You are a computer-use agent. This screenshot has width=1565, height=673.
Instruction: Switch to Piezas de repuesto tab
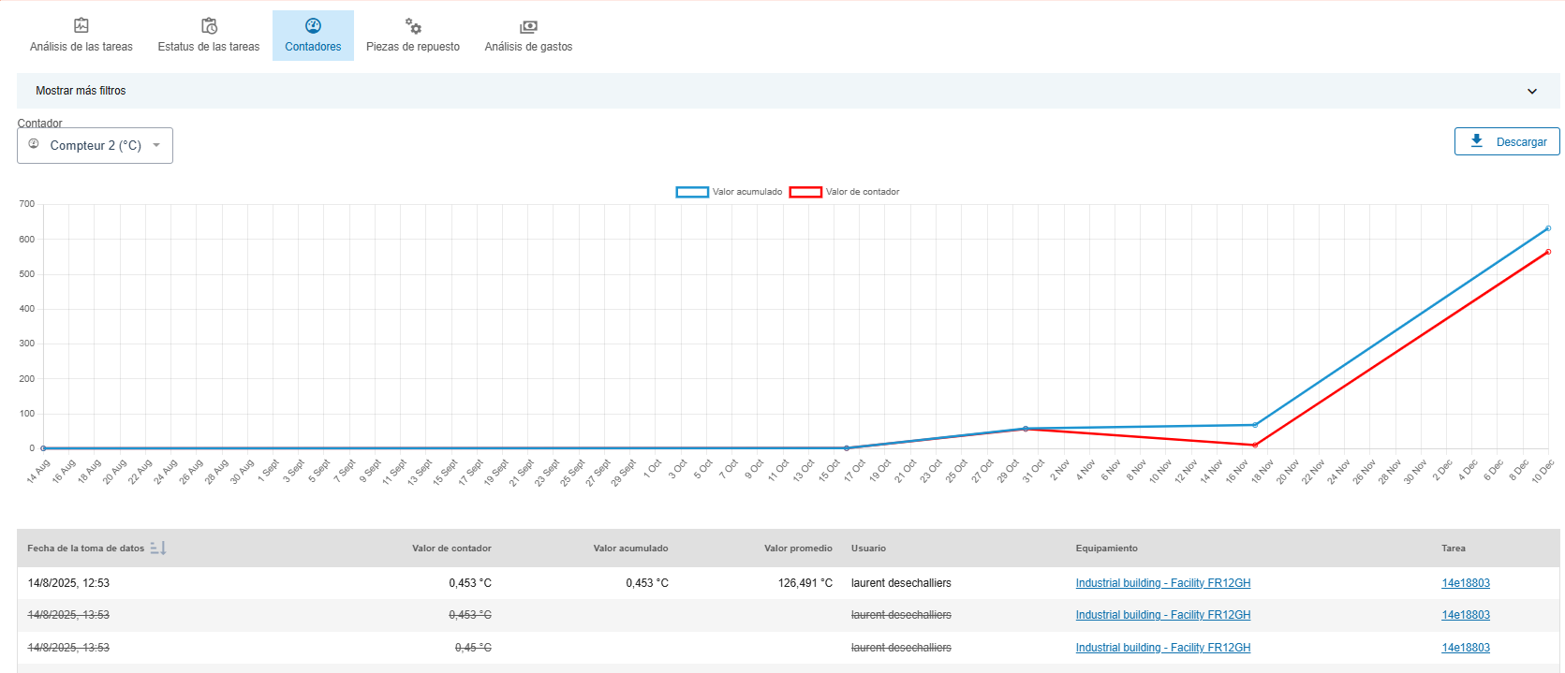click(413, 46)
